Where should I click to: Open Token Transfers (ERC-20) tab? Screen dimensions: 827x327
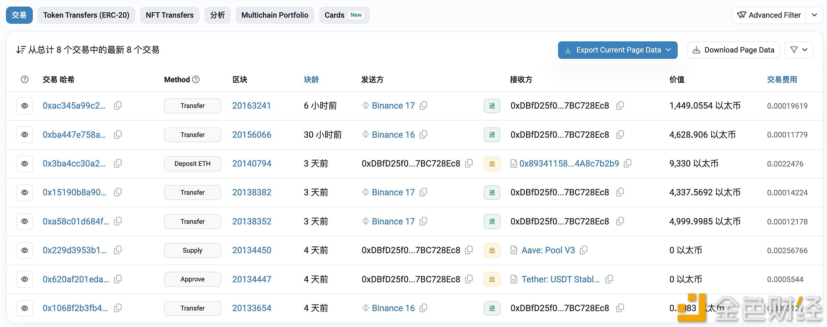tap(86, 15)
